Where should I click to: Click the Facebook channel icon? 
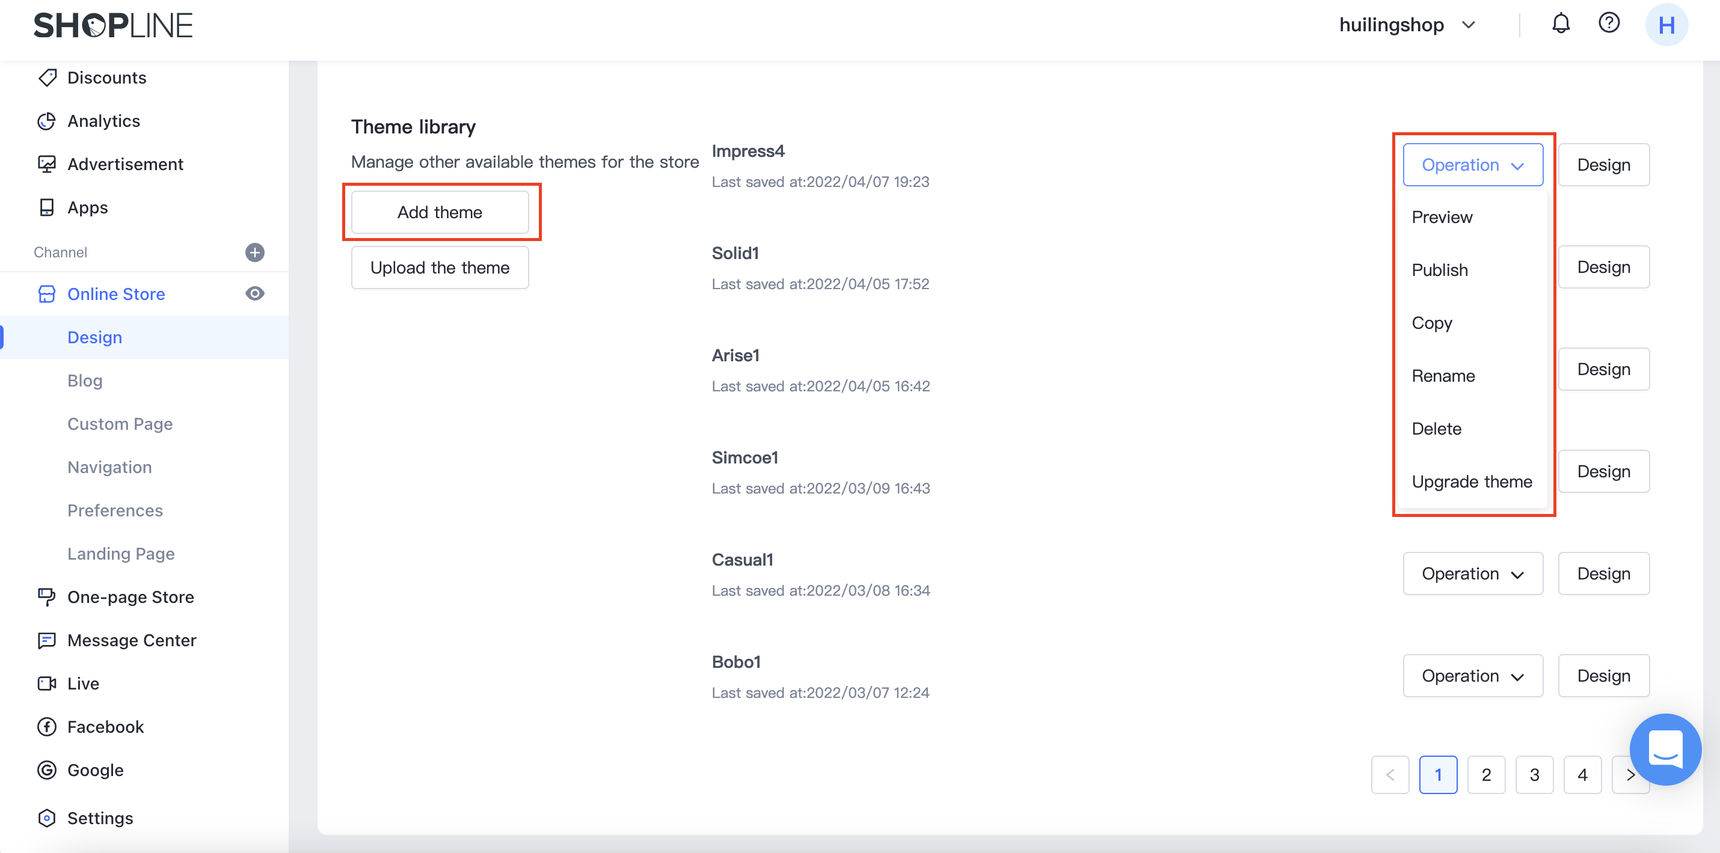pos(46,726)
